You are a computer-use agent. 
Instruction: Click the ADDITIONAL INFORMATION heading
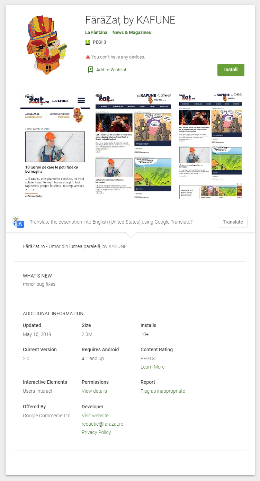pyautogui.click(x=53, y=314)
